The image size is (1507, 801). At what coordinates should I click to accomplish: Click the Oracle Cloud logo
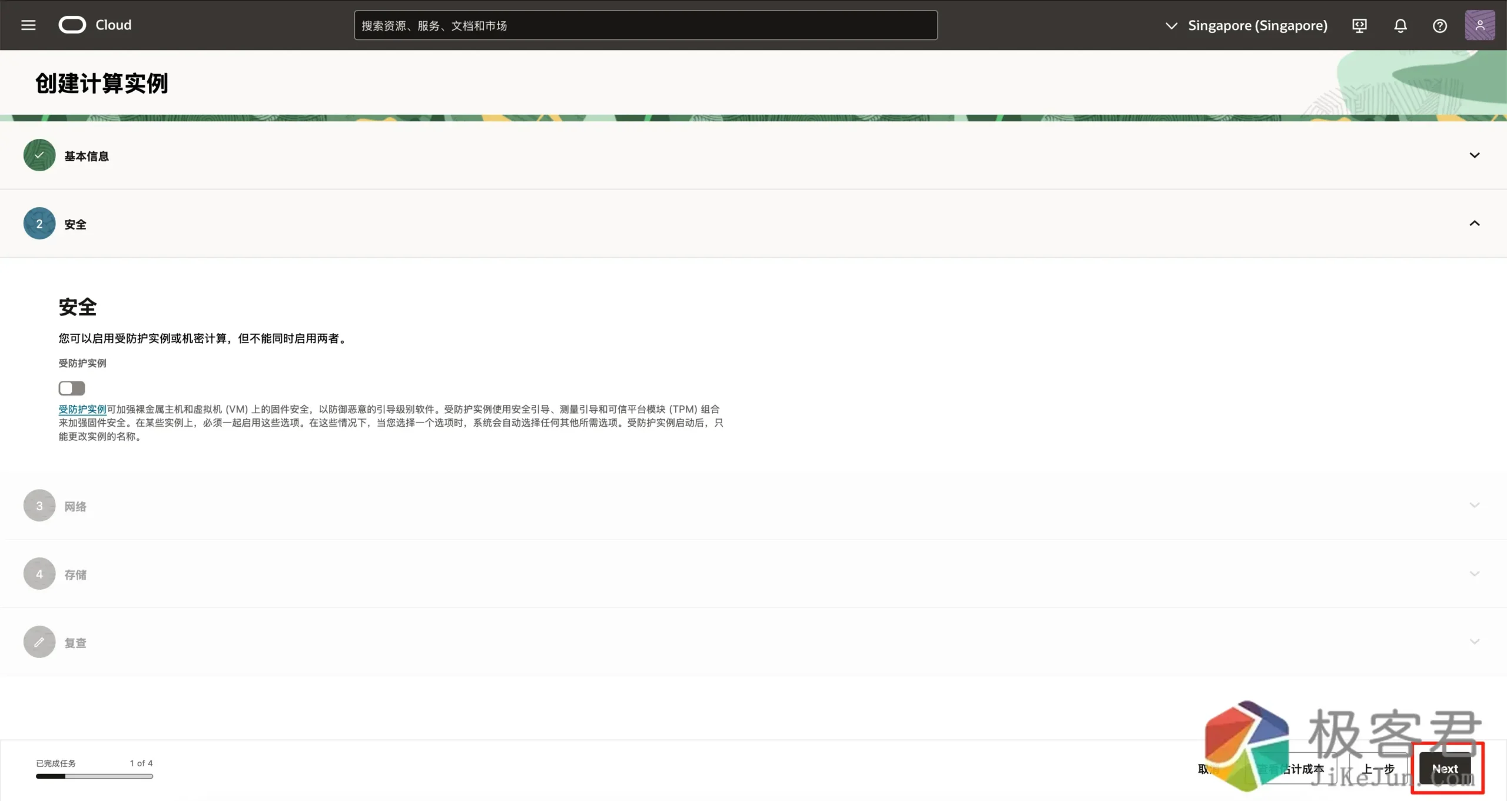pos(95,25)
